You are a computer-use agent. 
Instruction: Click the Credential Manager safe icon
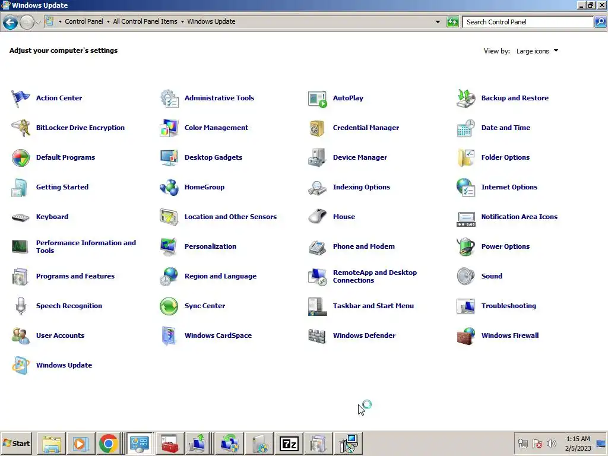(318, 128)
